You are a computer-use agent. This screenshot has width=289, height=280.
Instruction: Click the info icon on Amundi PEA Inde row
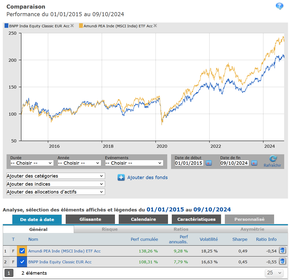pos(282,251)
